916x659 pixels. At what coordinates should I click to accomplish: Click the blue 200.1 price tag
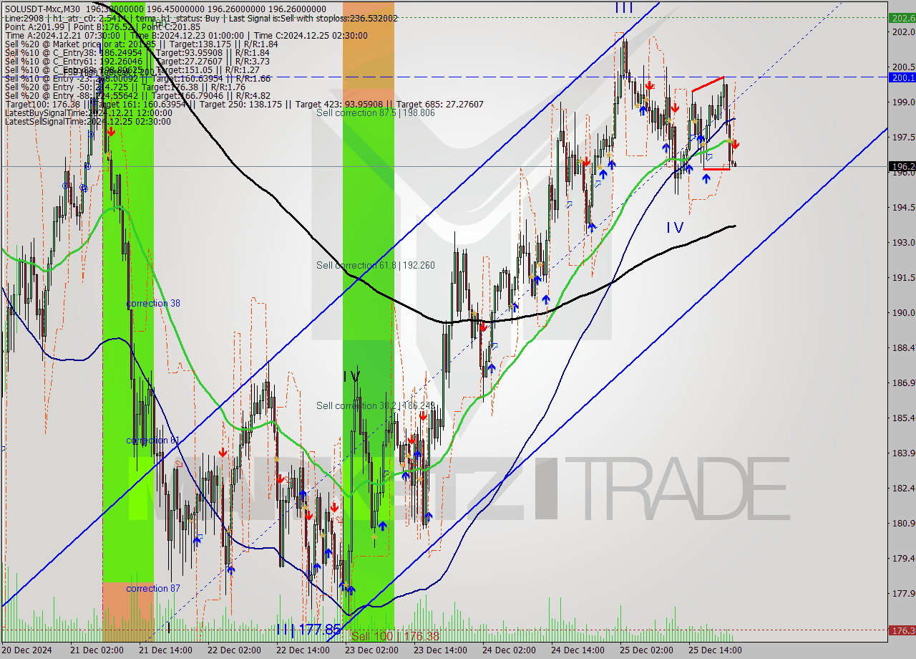(x=902, y=77)
